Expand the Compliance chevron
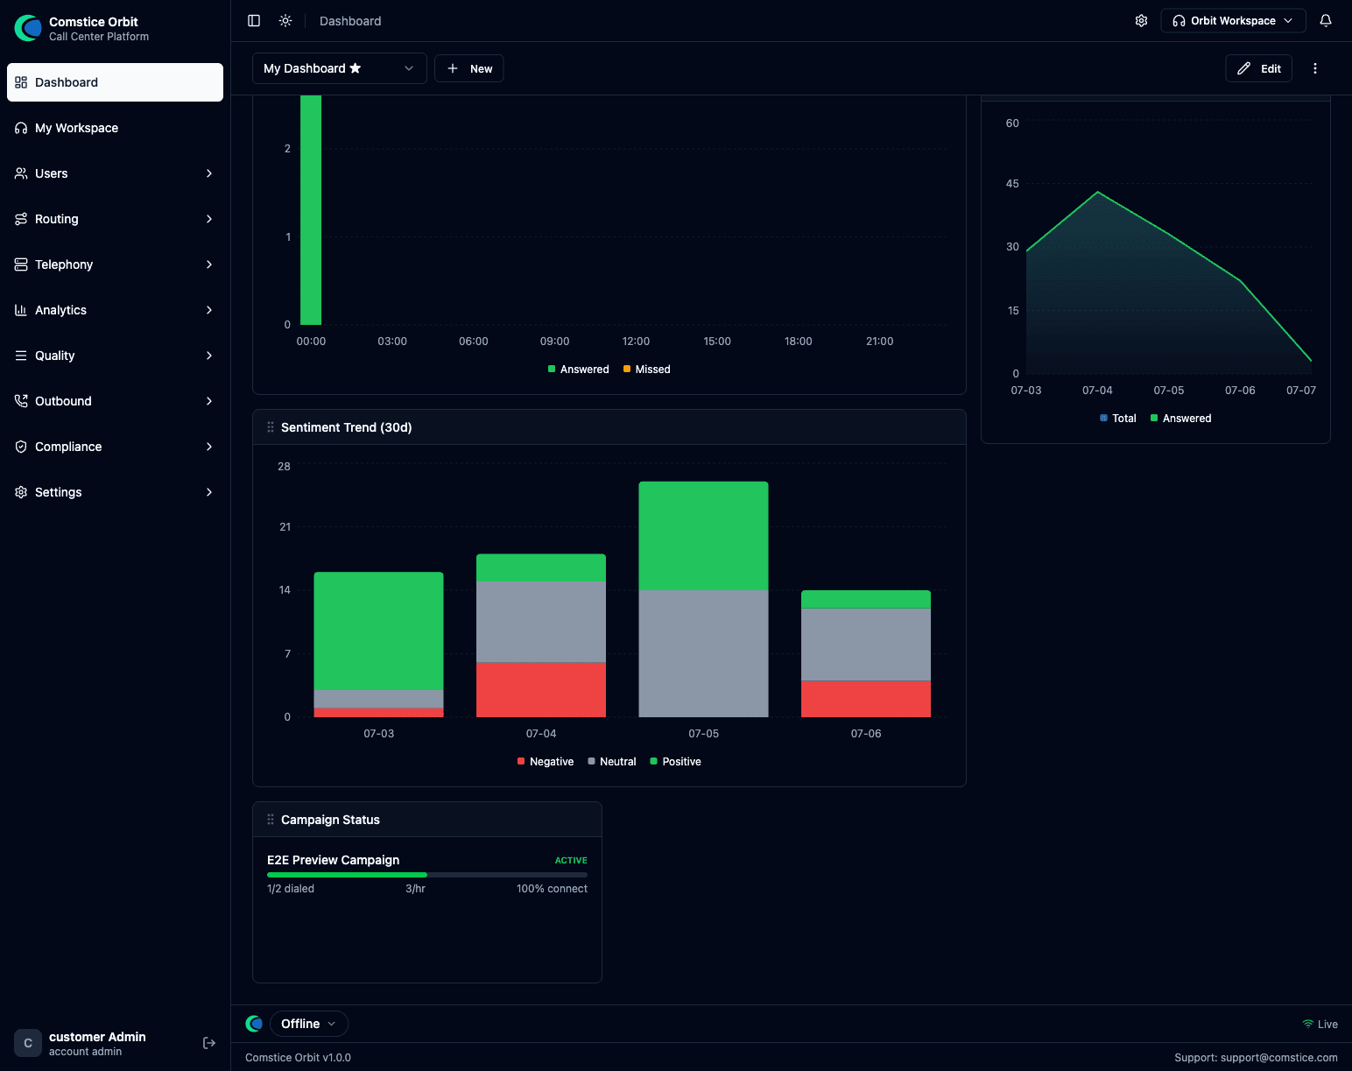The image size is (1352, 1071). (x=209, y=447)
